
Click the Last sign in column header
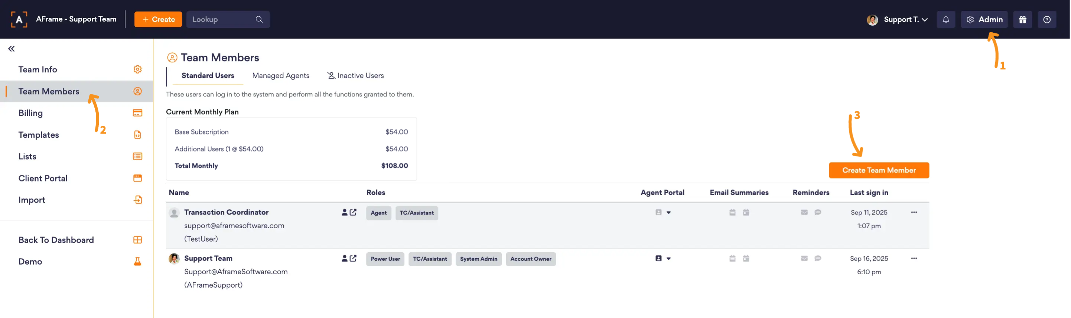click(869, 193)
